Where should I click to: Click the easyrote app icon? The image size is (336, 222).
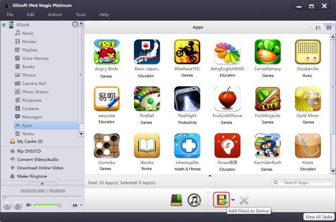(107, 98)
